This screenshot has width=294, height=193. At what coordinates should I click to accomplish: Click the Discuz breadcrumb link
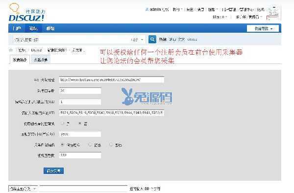tap(36, 50)
